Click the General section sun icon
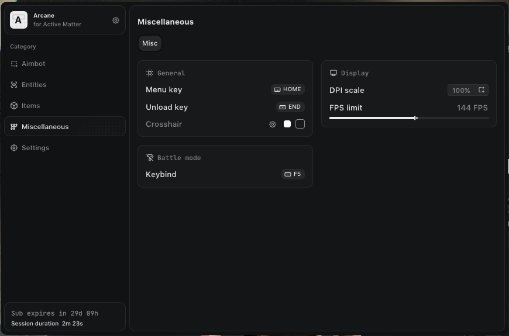This screenshot has height=336, width=509. coord(150,73)
